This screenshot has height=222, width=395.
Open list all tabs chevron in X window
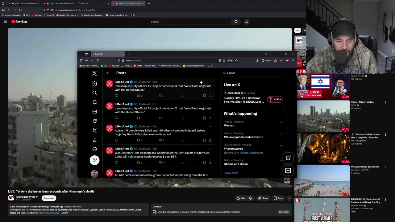[266, 54]
